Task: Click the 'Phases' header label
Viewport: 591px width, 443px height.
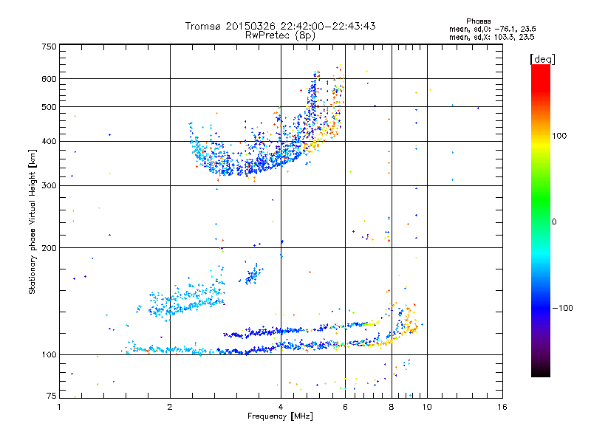Action: (x=478, y=21)
